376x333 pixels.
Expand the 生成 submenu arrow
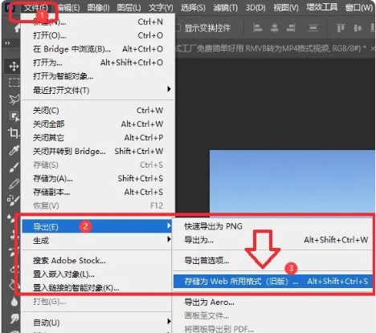[169, 239]
